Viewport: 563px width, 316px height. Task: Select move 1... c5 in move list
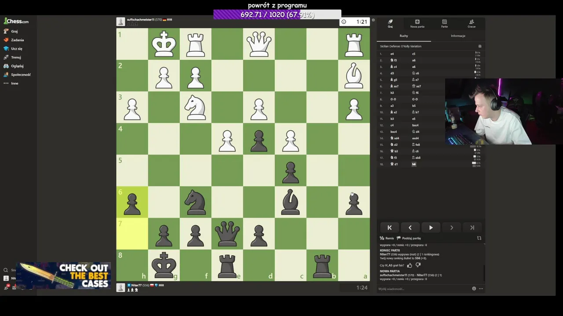[413, 54]
